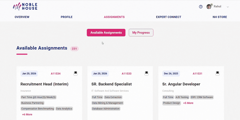
Task: Expand +5 More tags on Angular Developer card
Action: click(188, 103)
